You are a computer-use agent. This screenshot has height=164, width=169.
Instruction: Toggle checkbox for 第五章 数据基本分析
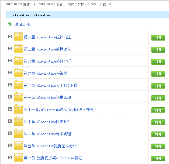[x=10, y=145]
